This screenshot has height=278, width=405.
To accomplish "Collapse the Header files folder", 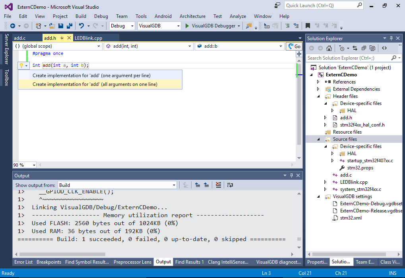I will (x=318, y=96).
